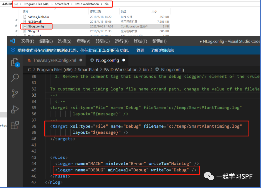Click the <rules> opening tag on line 43
Image resolution: width=261 pixels, height=188 pixels.
click(x=59, y=157)
